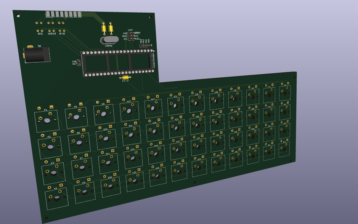Image resolution: width=358 pixels, height=224 pixels.
Task: Click the mounting hole at board's bottom-left corner
Action: tap(47, 218)
